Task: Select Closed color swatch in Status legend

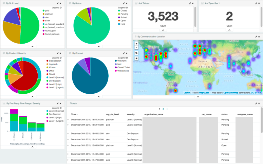Action: point(119,11)
